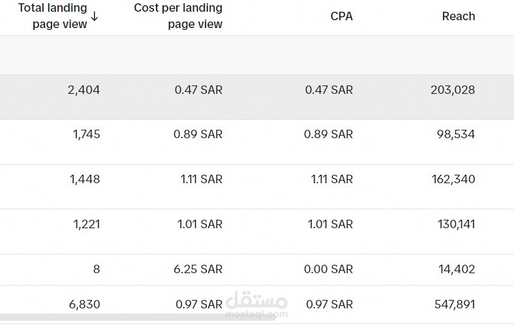Click the 0.89 SAR cost per view cell
Screen dimensions: 514x326
(198, 135)
